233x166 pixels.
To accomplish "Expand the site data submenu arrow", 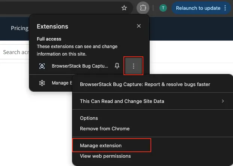I will (223, 101).
